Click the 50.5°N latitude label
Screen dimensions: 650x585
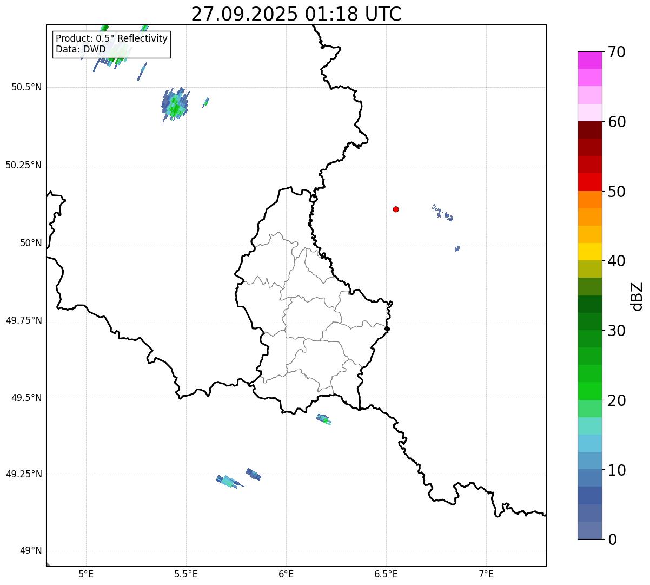[26, 87]
